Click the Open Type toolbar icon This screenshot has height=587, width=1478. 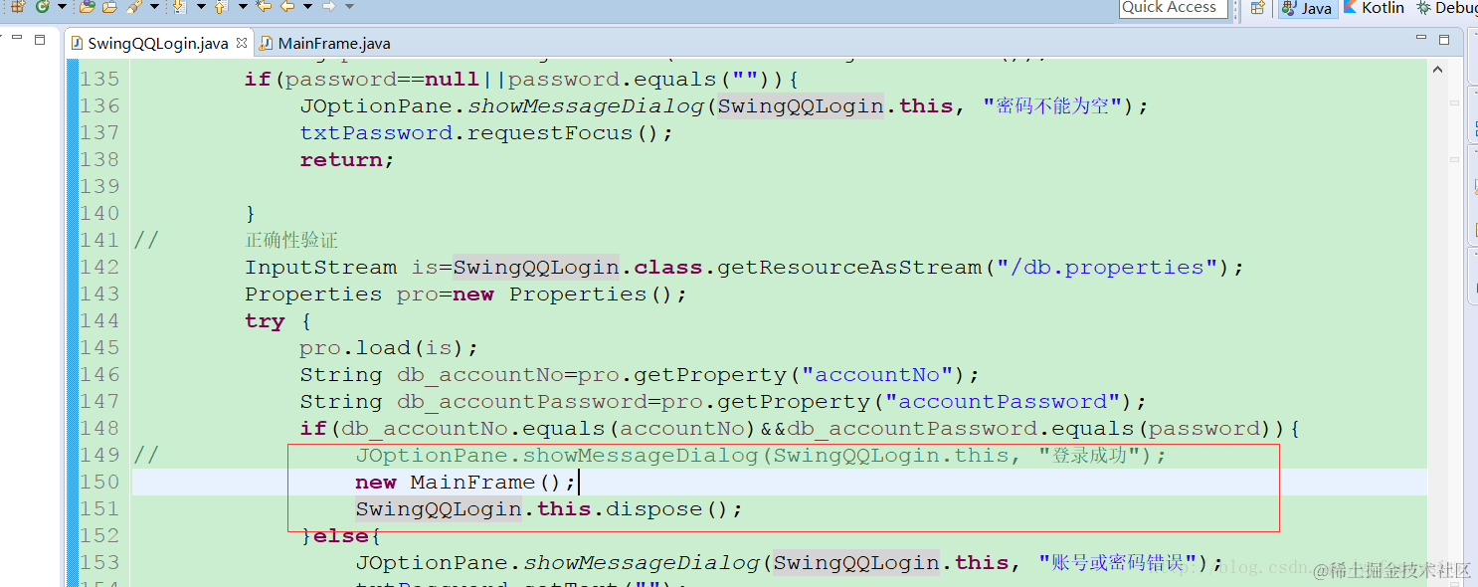coord(88,6)
